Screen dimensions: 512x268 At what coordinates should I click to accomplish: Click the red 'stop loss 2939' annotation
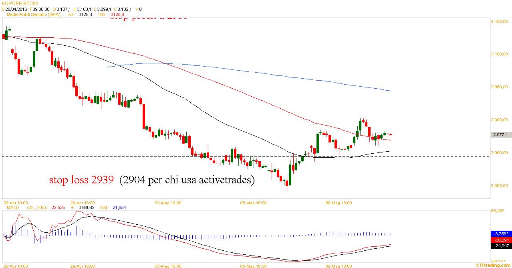point(81,180)
